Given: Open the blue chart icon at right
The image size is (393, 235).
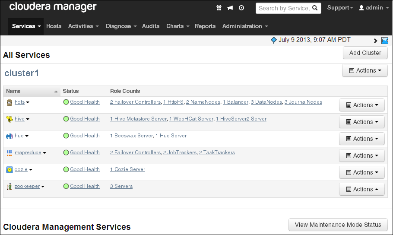Looking at the screenshot, I should [x=385, y=41].
